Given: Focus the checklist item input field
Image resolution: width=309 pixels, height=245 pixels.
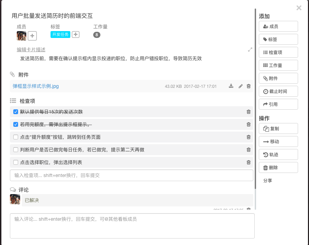Looking at the screenshot, I should pos(131,175).
